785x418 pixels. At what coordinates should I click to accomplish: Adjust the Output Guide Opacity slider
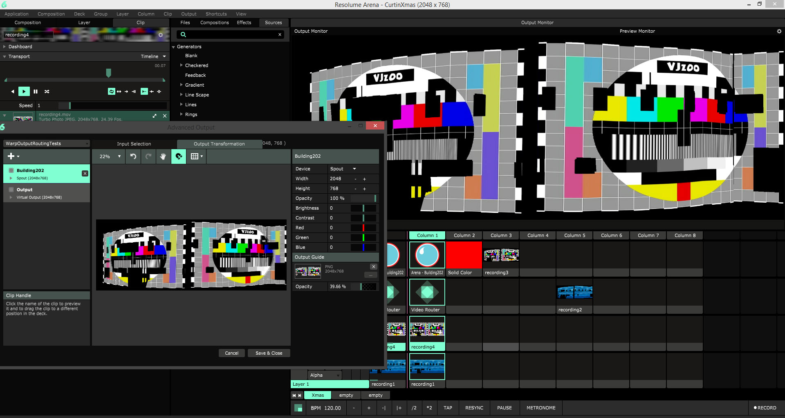(368, 287)
